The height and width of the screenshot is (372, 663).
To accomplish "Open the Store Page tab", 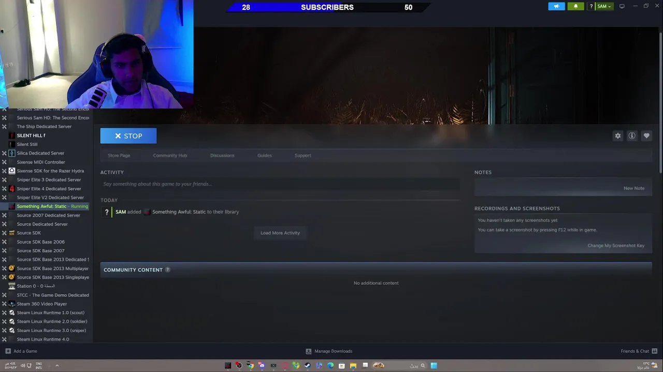I will coord(119,156).
